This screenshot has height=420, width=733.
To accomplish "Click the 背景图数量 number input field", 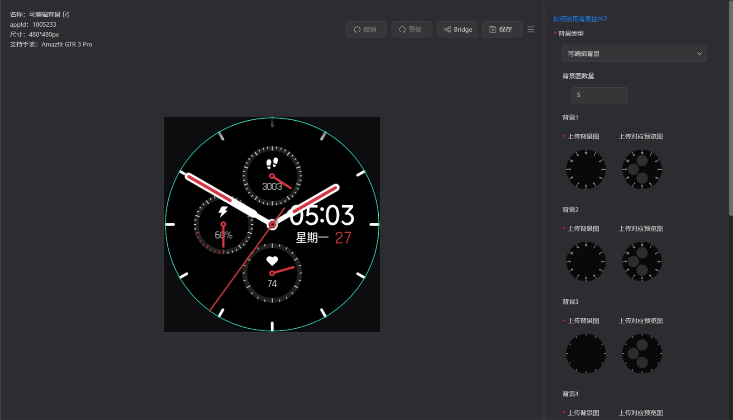I will 600,95.
